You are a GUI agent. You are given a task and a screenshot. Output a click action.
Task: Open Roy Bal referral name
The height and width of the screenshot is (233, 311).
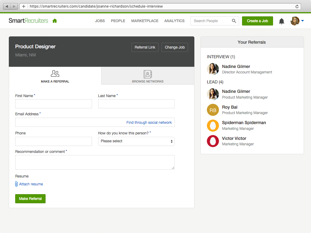[x=230, y=107]
